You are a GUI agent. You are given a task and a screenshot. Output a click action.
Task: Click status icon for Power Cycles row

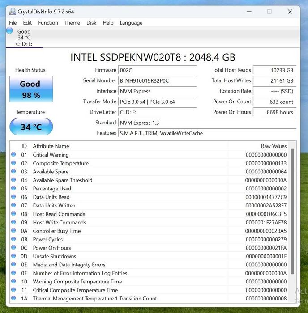pos(13,239)
